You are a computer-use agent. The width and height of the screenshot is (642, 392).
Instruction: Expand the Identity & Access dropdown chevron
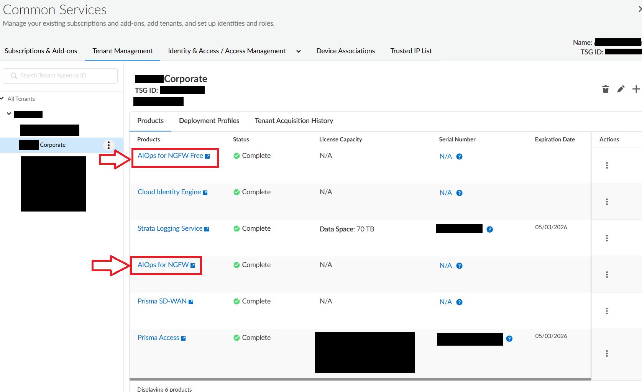pos(299,51)
